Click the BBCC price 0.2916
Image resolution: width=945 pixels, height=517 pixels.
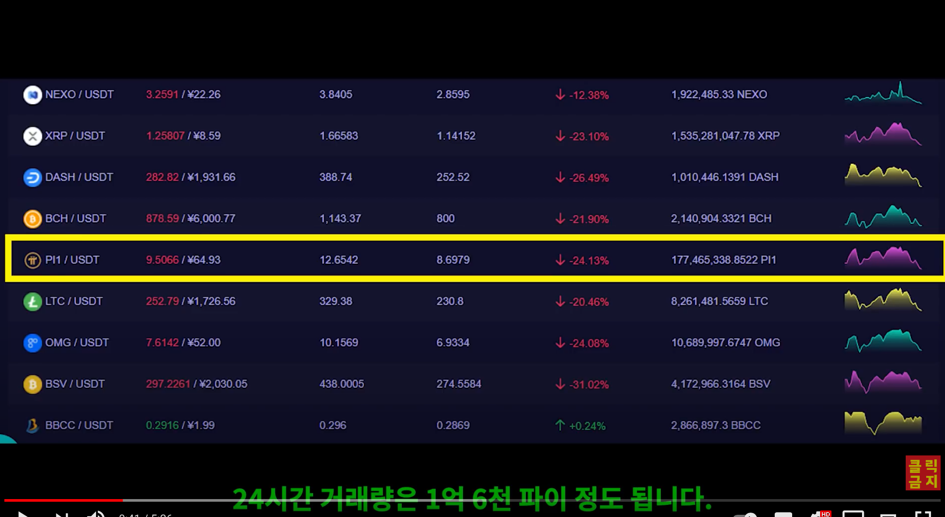coord(162,425)
